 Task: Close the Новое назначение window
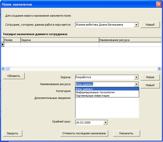tap(159, 4)
